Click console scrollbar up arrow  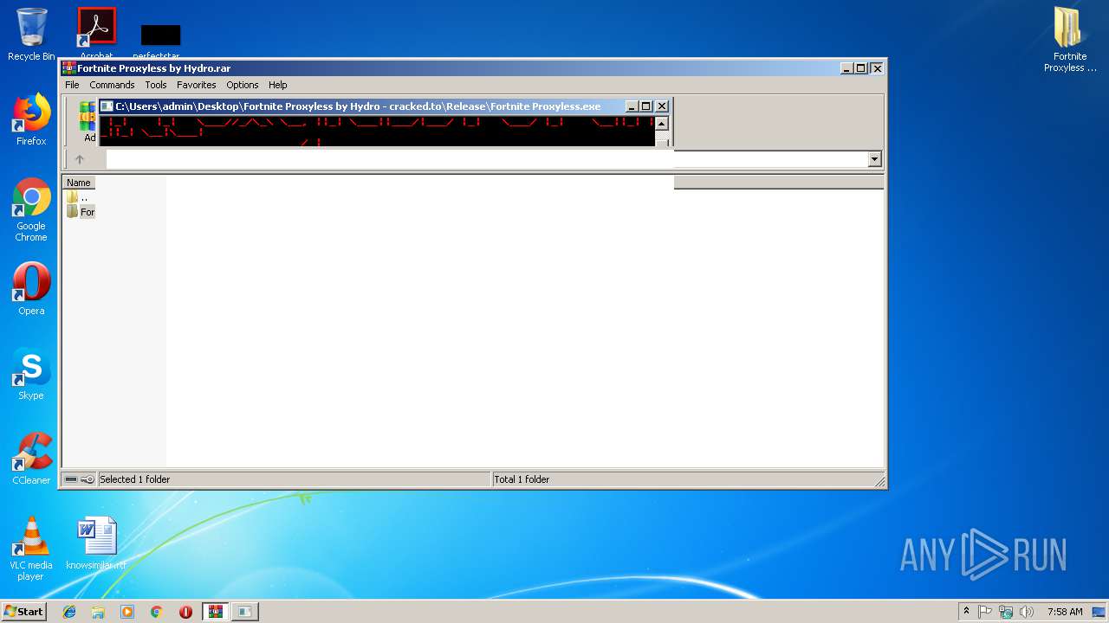pos(662,124)
